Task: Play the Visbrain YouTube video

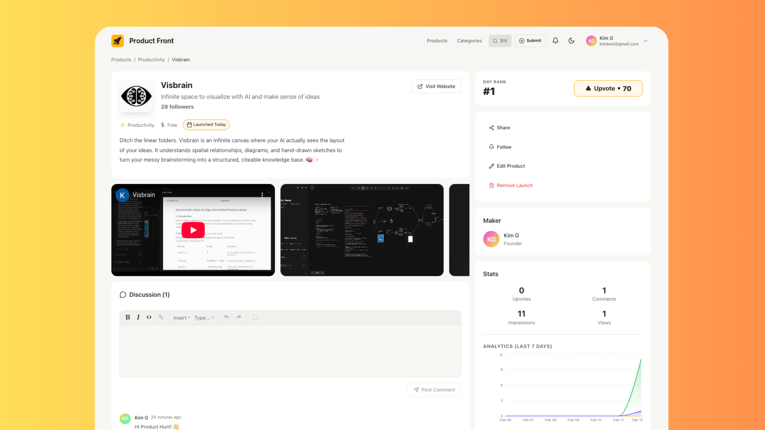Action: click(x=193, y=230)
